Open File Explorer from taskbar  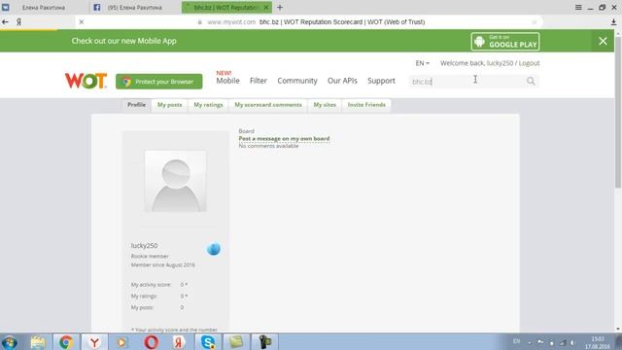click(x=38, y=342)
